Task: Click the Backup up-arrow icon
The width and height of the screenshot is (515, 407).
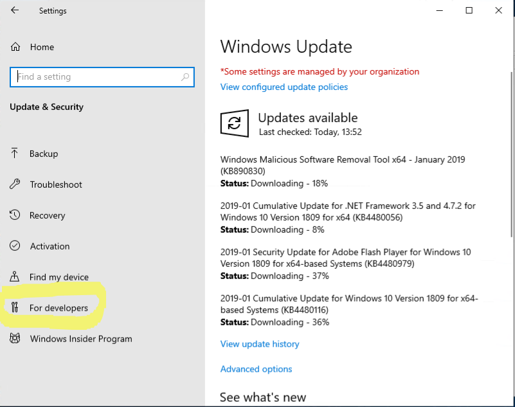Action: coord(14,154)
